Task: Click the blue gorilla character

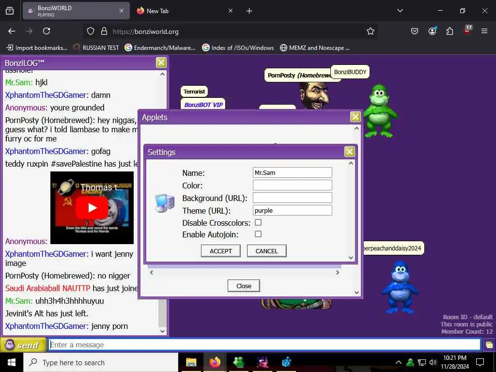Action: (x=400, y=287)
